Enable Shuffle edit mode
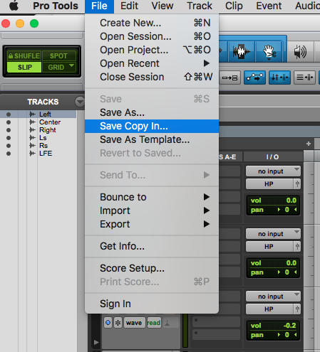This screenshot has width=320, height=352. pyautogui.click(x=24, y=56)
